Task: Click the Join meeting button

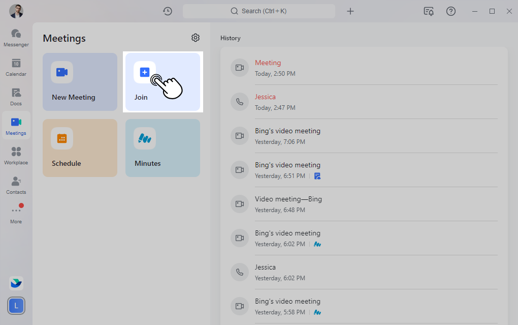Action: (163, 82)
